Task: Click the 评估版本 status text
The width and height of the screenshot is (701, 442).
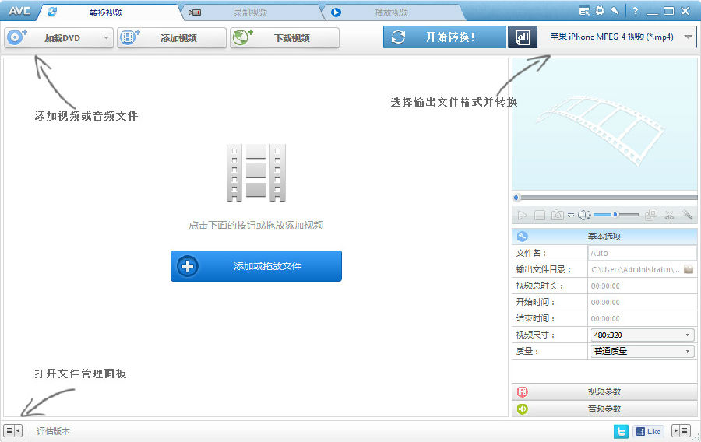Action: 53,431
